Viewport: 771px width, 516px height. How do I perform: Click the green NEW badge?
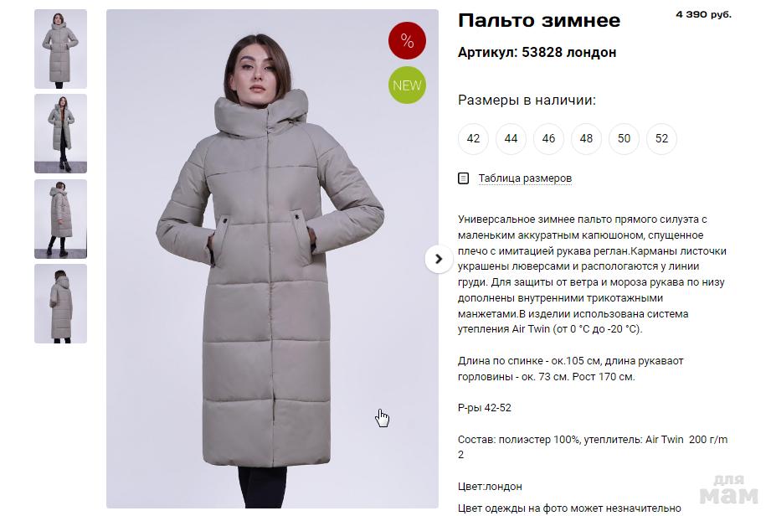pos(407,85)
